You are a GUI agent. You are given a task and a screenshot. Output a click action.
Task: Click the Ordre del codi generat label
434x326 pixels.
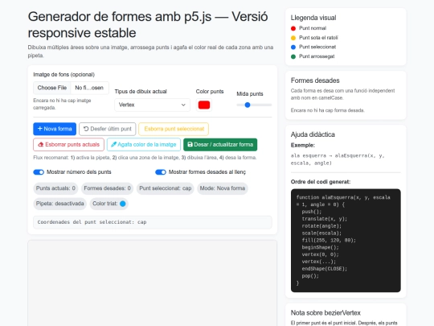pos(321,182)
